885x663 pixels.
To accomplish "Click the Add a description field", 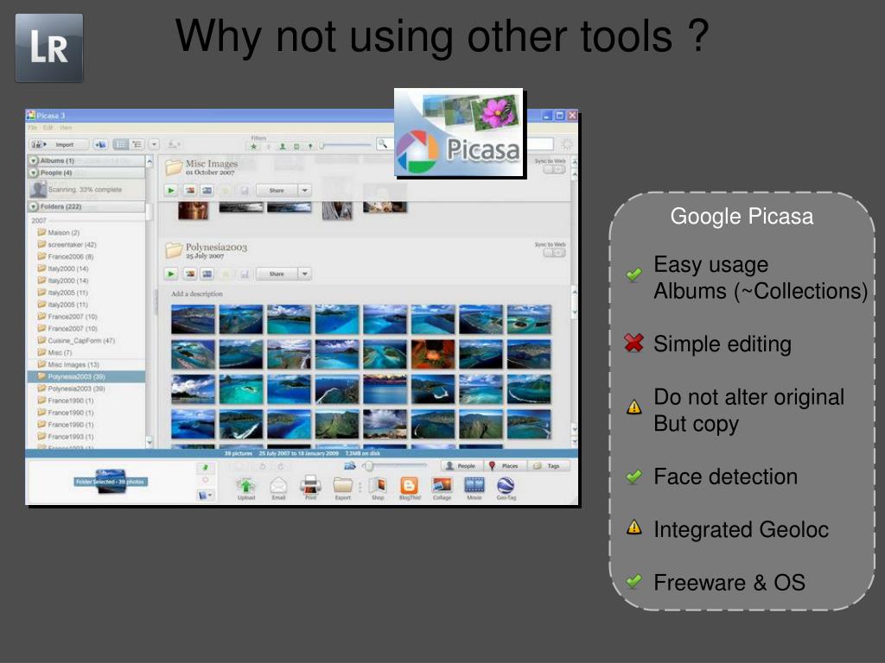I will tap(197, 294).
